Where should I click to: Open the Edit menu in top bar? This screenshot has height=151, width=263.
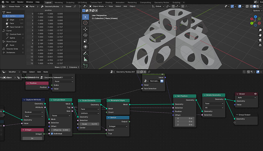(x=13, y=2)
